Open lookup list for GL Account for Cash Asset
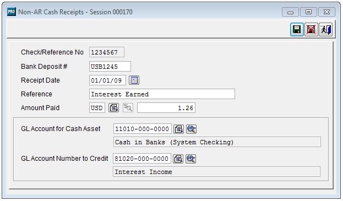 pos(178,129)
